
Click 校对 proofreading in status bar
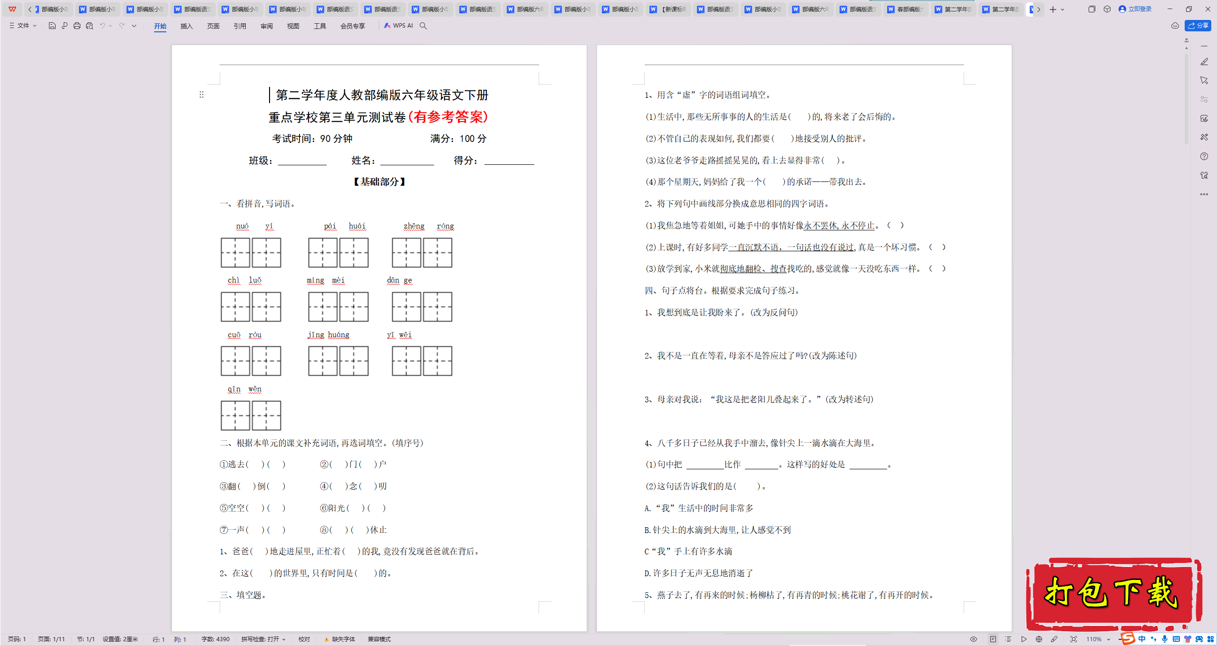pyautogui.click(x=304, y=639)
